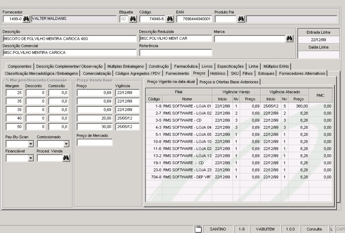Open Códigos Agregados / PDV tab

(x=138, y=73)
